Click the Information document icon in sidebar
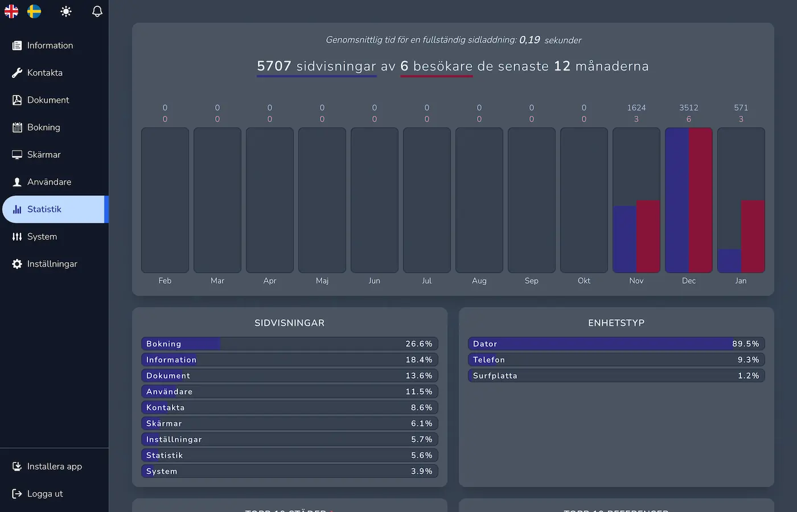The image size is (797, 512). (x=17, y=46)
